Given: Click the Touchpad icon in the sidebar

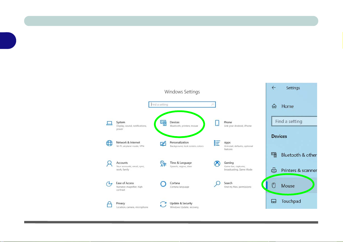Looking at the screenshot, I should [x=274, y=201].
